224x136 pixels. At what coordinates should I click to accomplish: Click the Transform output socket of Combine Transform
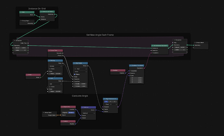pyautogui.click(x=144, y=68)
